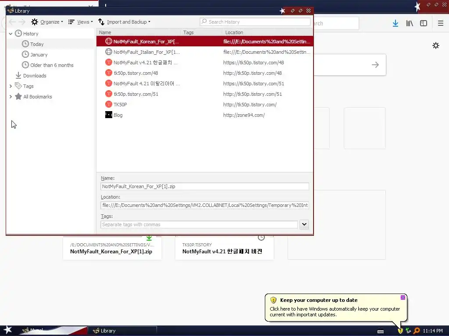Click the Tags icon in sidebar
This screenshot has height=336, width=449.
(x=18, y=86)
